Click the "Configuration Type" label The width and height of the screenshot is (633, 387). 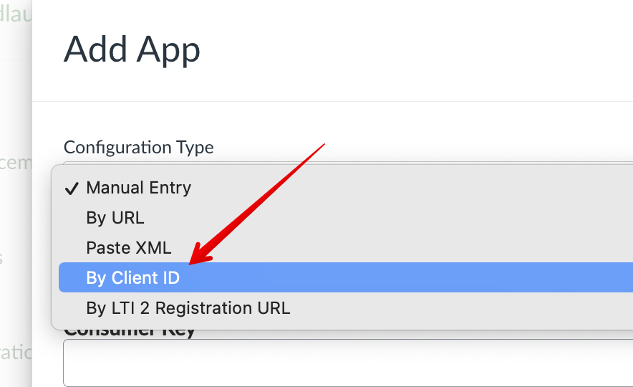(138, 148)
